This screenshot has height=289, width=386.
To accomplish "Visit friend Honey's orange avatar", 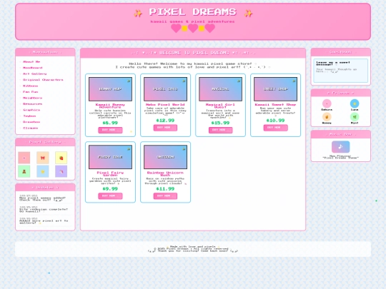I will point(327,117).
